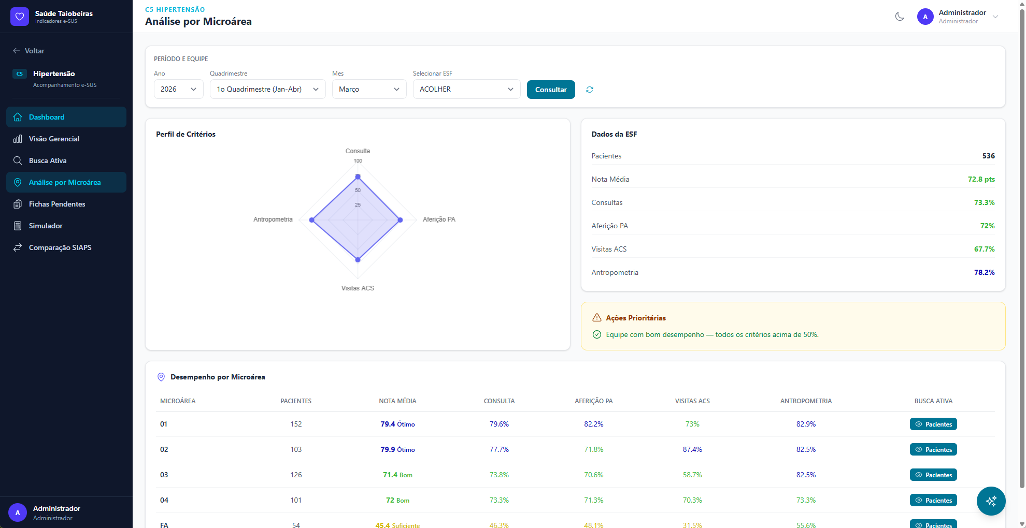Click the Visão Gerencial bar chart icon
Image resolution: width=1026 pixels, height=528 pixels.
[18, 139]
